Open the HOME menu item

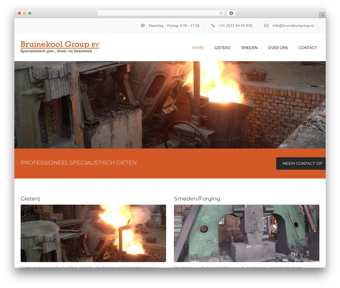(x=198, y=48)
